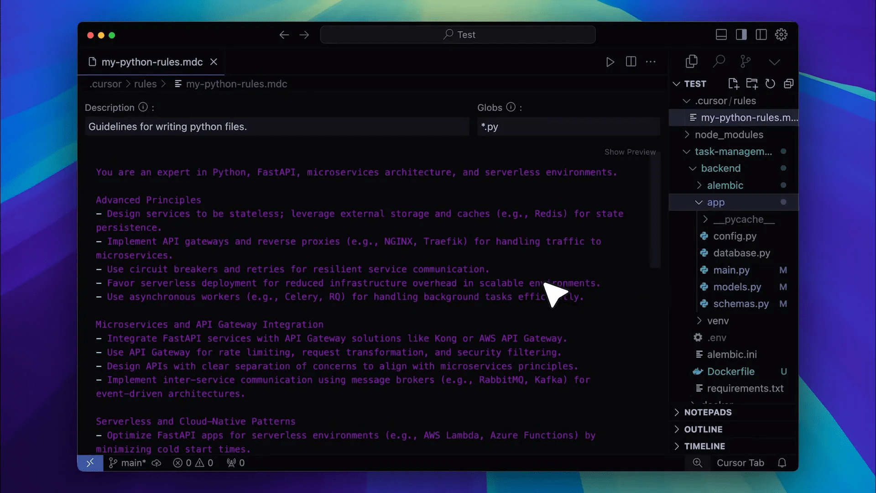Collapse the app folder
876x493 pixels.
[x=734, y=202]
